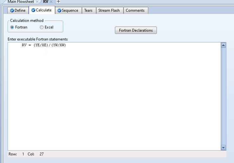Go to the Tears tab
The image size is (234, 163).
[x=88, y=10]
